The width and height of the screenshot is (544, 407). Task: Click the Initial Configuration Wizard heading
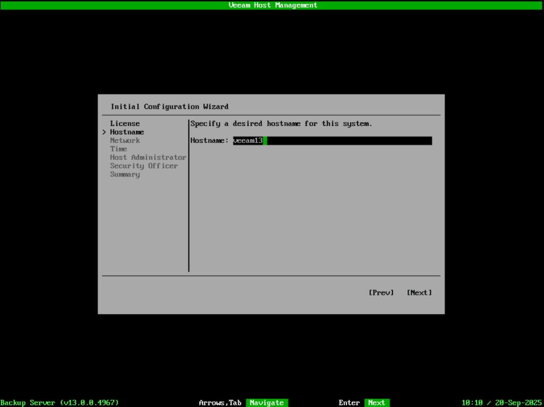[x=169, y=107]
